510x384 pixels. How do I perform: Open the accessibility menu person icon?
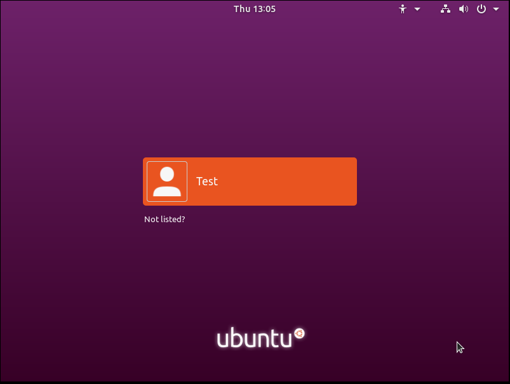click(x=402, y=9)
